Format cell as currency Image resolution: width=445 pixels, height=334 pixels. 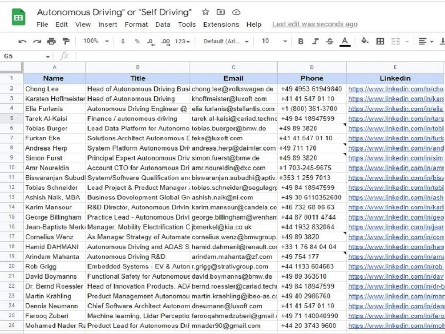pos(123,41)
